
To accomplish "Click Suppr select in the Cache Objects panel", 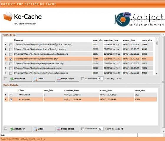I will [67, 129].
